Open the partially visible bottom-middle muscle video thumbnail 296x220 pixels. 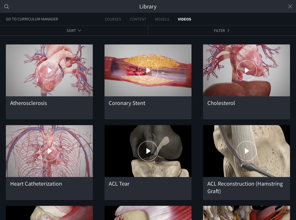click(x=148, y=213)
